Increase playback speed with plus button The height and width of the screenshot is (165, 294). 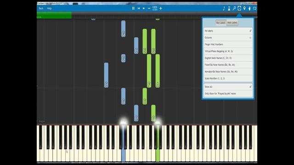(161, 8)
